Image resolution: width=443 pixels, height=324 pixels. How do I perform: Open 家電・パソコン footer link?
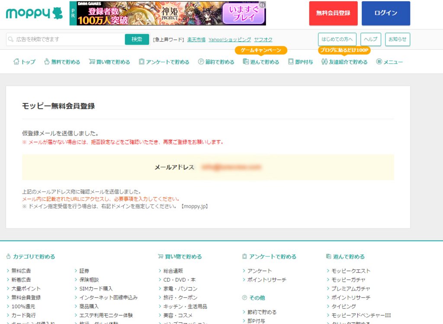click(x=180, y=289)
